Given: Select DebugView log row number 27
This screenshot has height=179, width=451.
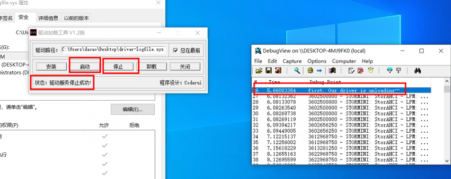Looking at the screenshot, I should point(341,96).
